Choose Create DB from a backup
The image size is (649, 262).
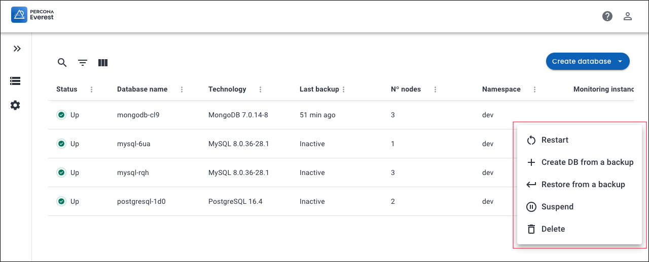coord(587,162)
